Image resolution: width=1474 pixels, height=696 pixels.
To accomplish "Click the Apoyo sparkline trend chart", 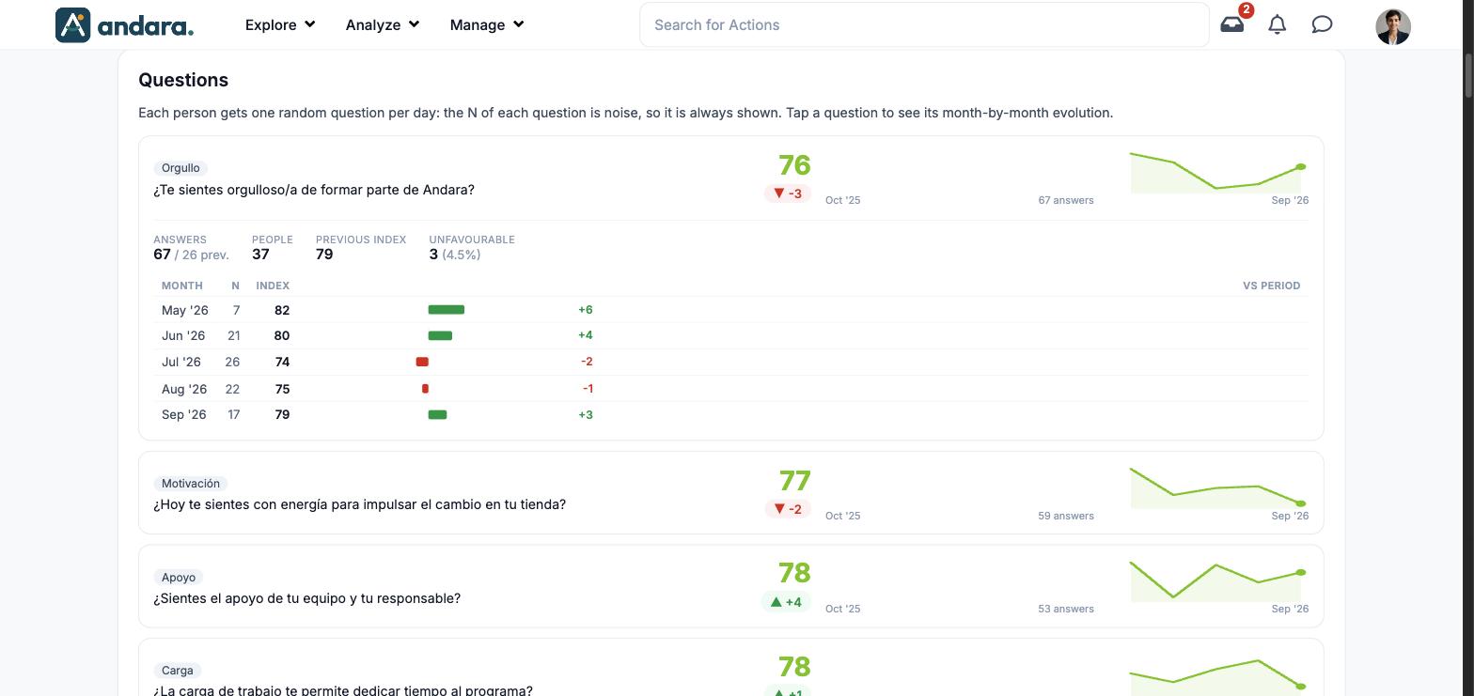I will pyautogui.click(x=1218, y=580).
